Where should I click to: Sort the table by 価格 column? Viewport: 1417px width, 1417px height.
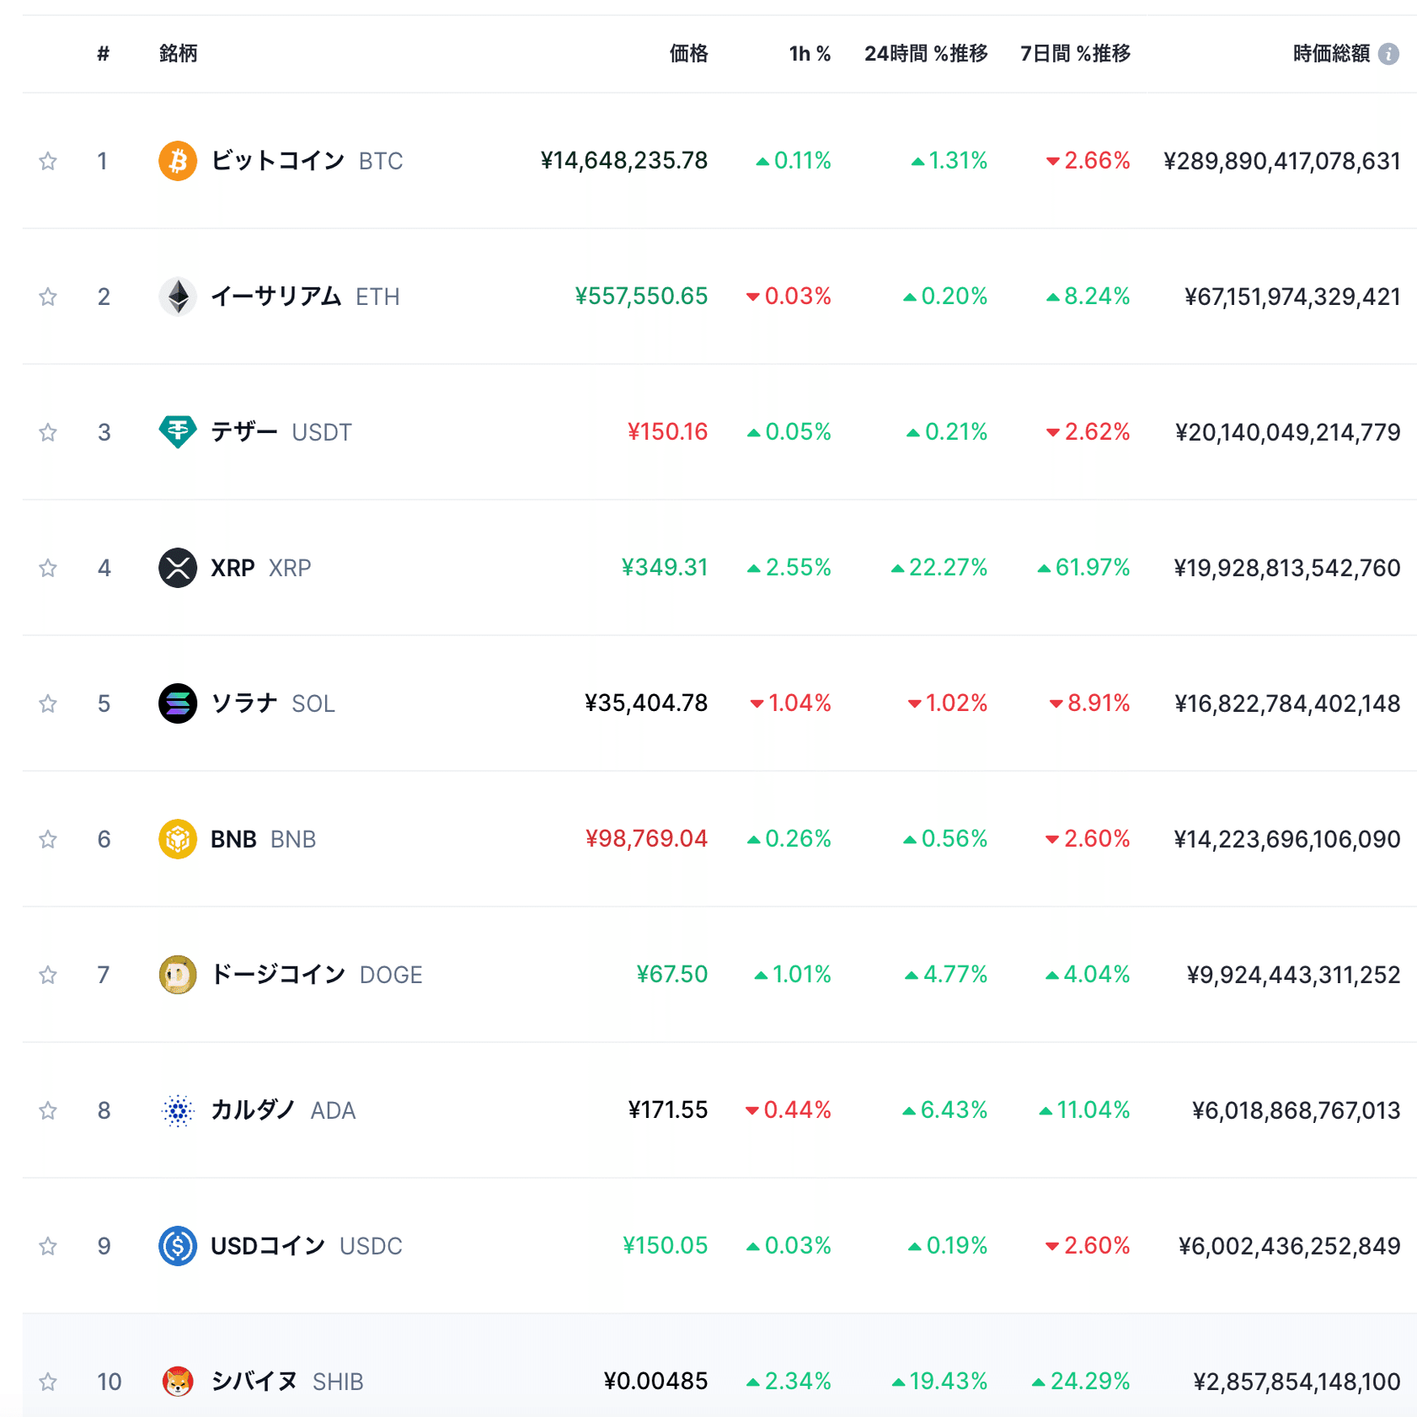[687, 53]
